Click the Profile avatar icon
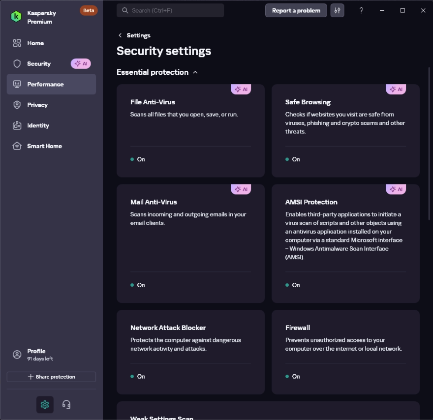Image resolution: width=433 pixels, height=420 pixels. (x=17, y=355)
